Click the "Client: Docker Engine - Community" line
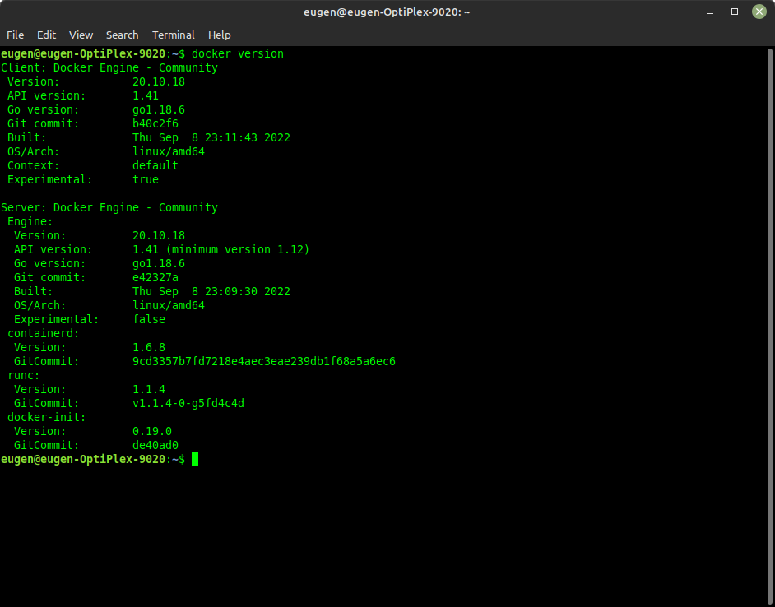Screen dimensions: 775x607 (x=109, y=67)
